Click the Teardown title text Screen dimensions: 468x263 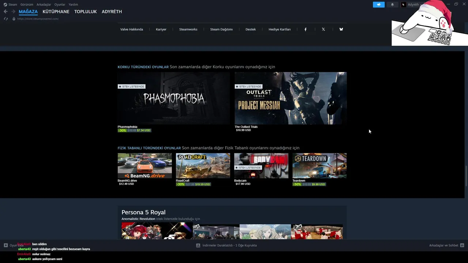pos(299,180)
